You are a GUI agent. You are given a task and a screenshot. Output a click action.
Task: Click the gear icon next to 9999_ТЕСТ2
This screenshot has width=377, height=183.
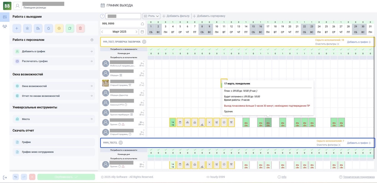(121, 143)
